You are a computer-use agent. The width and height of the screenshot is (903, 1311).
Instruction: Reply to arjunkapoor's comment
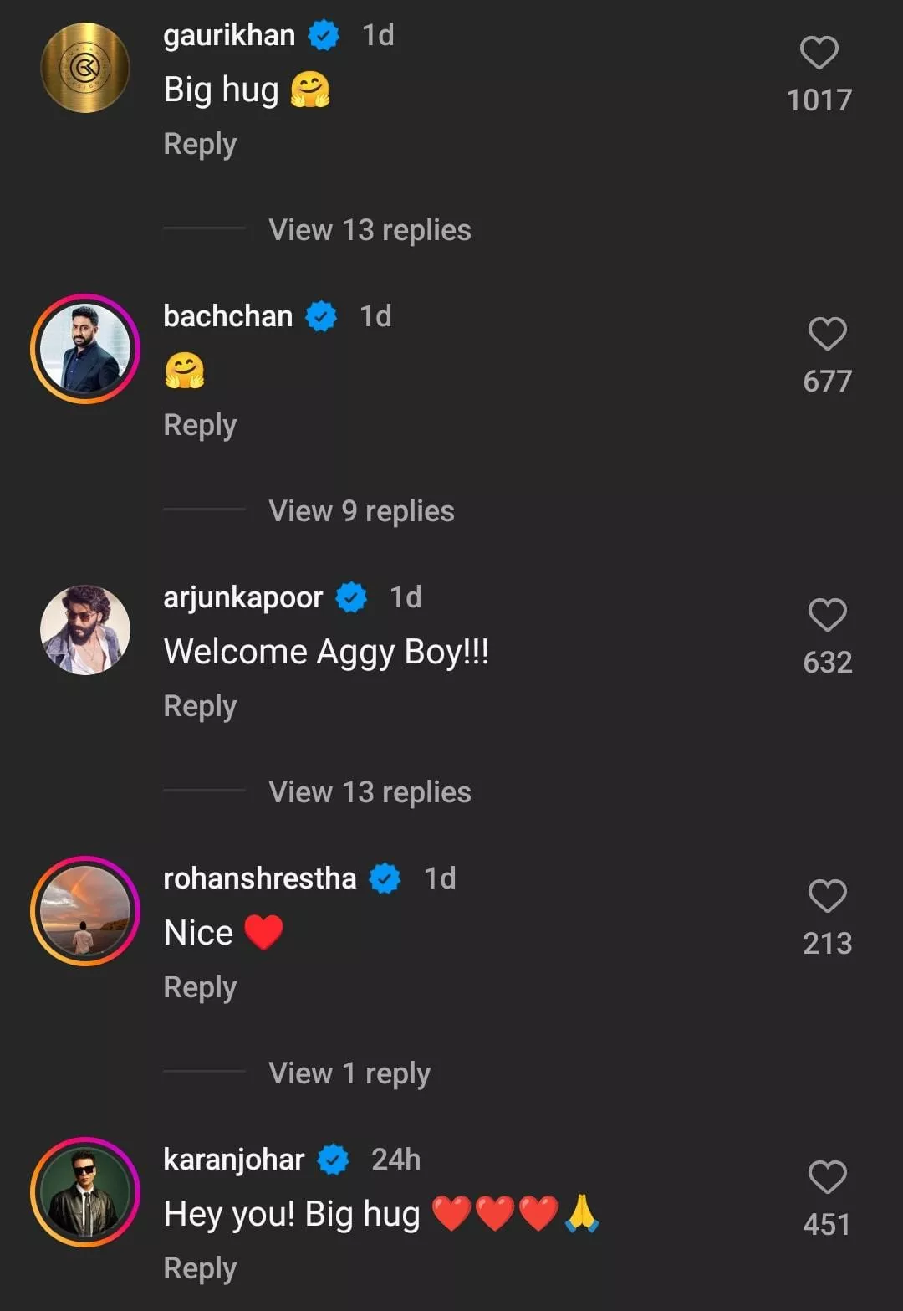coord(200,706)
